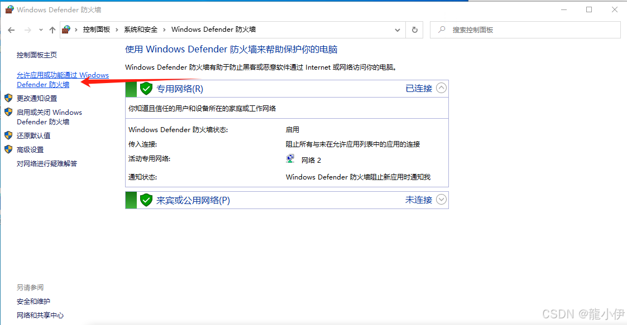The height and width of the screenshot is (325, 627).
Task: Expand address bar history dropdown
Action: point(397,30)
